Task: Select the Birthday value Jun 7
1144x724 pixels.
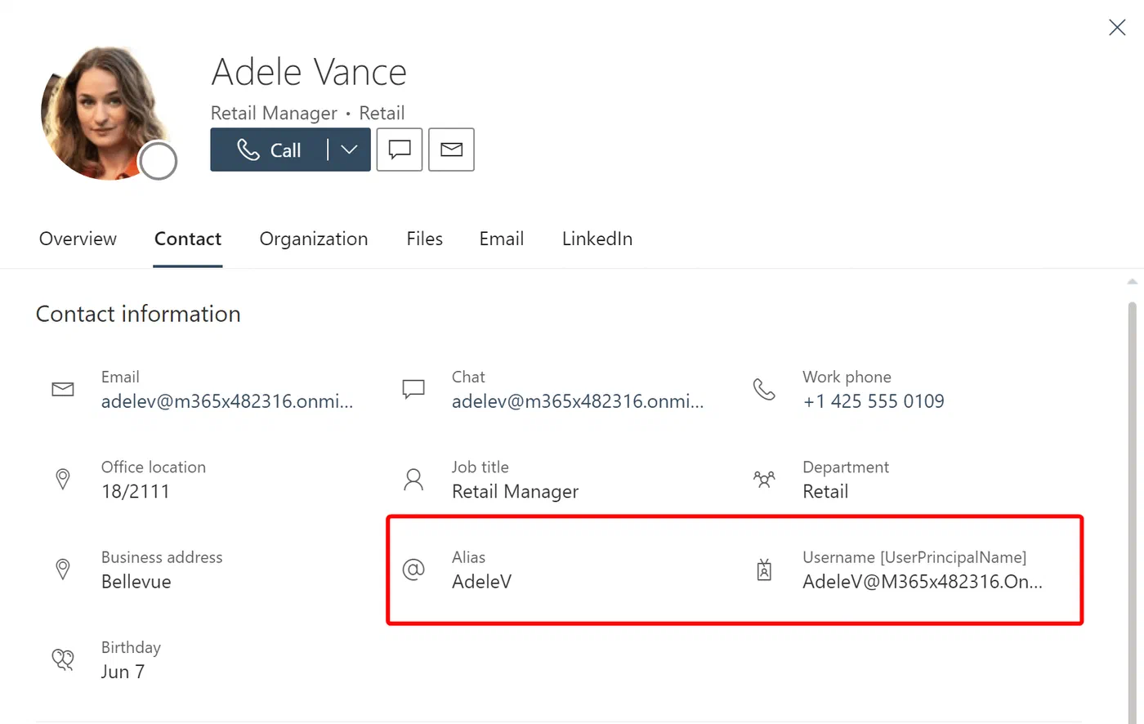Action: 123,672
